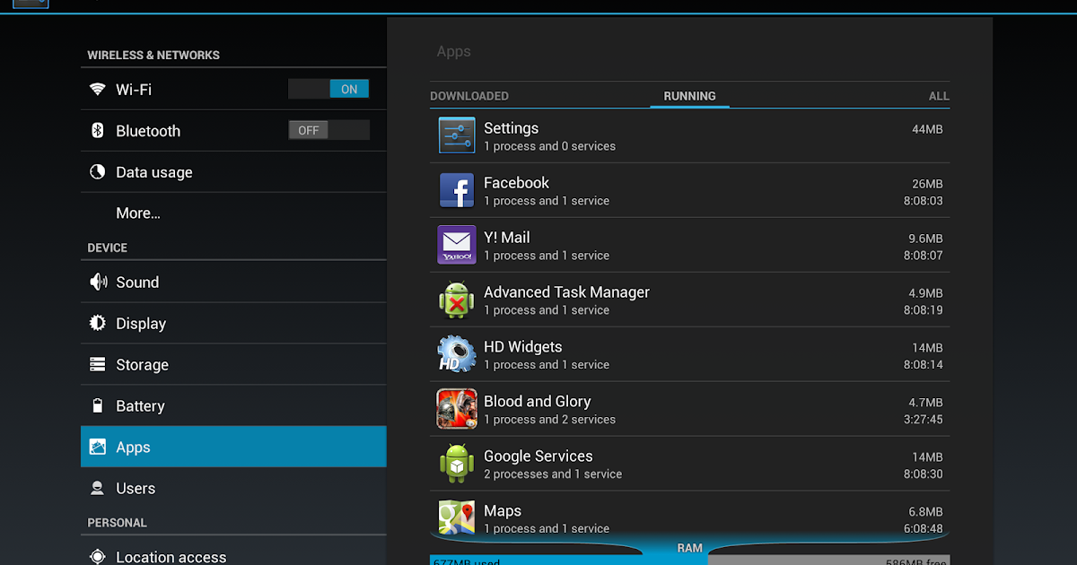Screen dimensions: 1077x565
Task: Click the Blood and Glory game icon
Action: click(x=457, y=409)
